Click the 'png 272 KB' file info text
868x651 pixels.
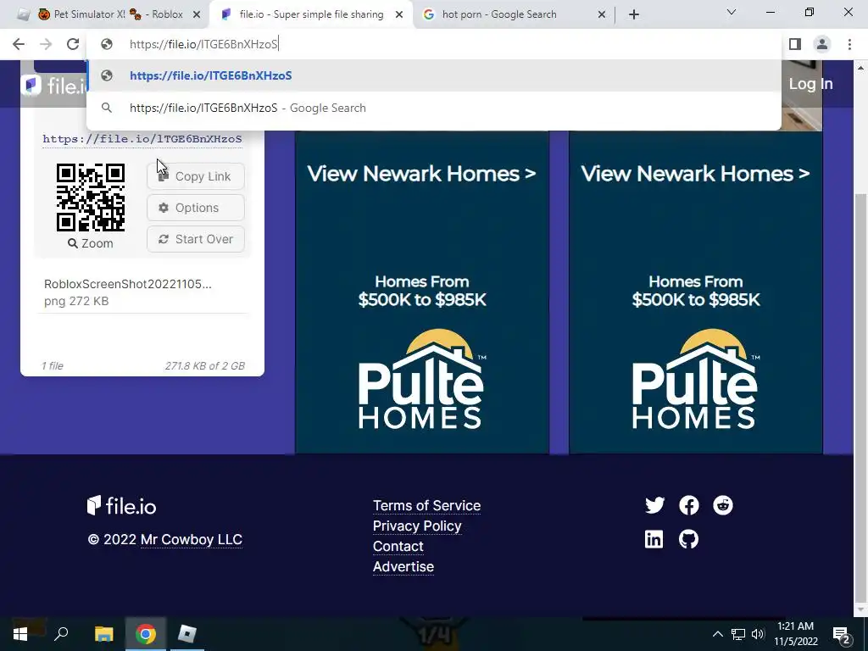(76, 301)
